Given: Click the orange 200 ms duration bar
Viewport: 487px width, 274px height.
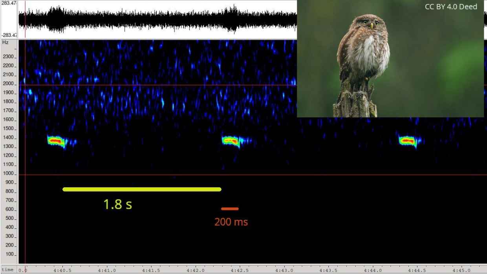Looking at the screenshot, I should [230, 209].
